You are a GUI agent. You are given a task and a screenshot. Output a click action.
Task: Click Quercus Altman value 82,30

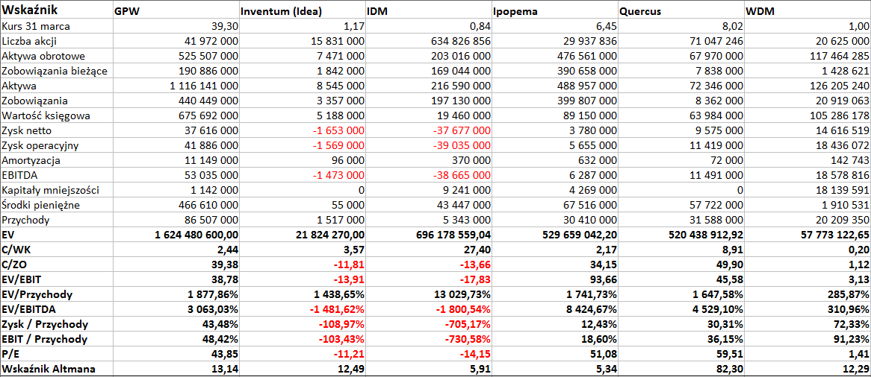(731, 370)
